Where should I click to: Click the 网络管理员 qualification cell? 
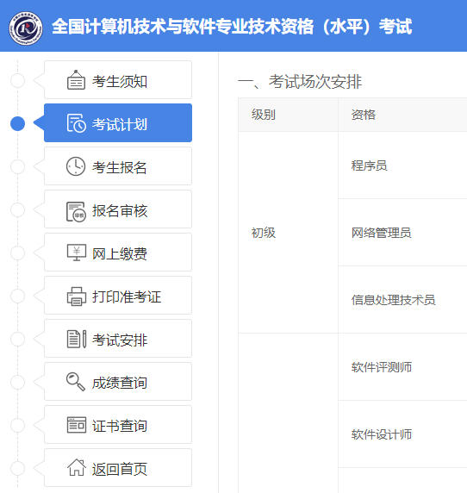click(x=402, y=233)
